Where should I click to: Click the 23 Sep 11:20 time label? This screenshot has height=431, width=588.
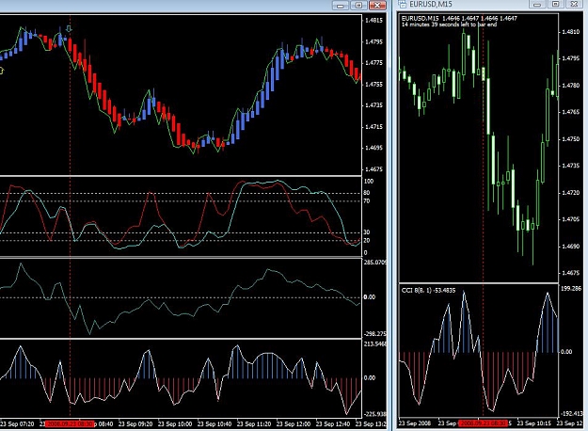(x=254, y=424)
